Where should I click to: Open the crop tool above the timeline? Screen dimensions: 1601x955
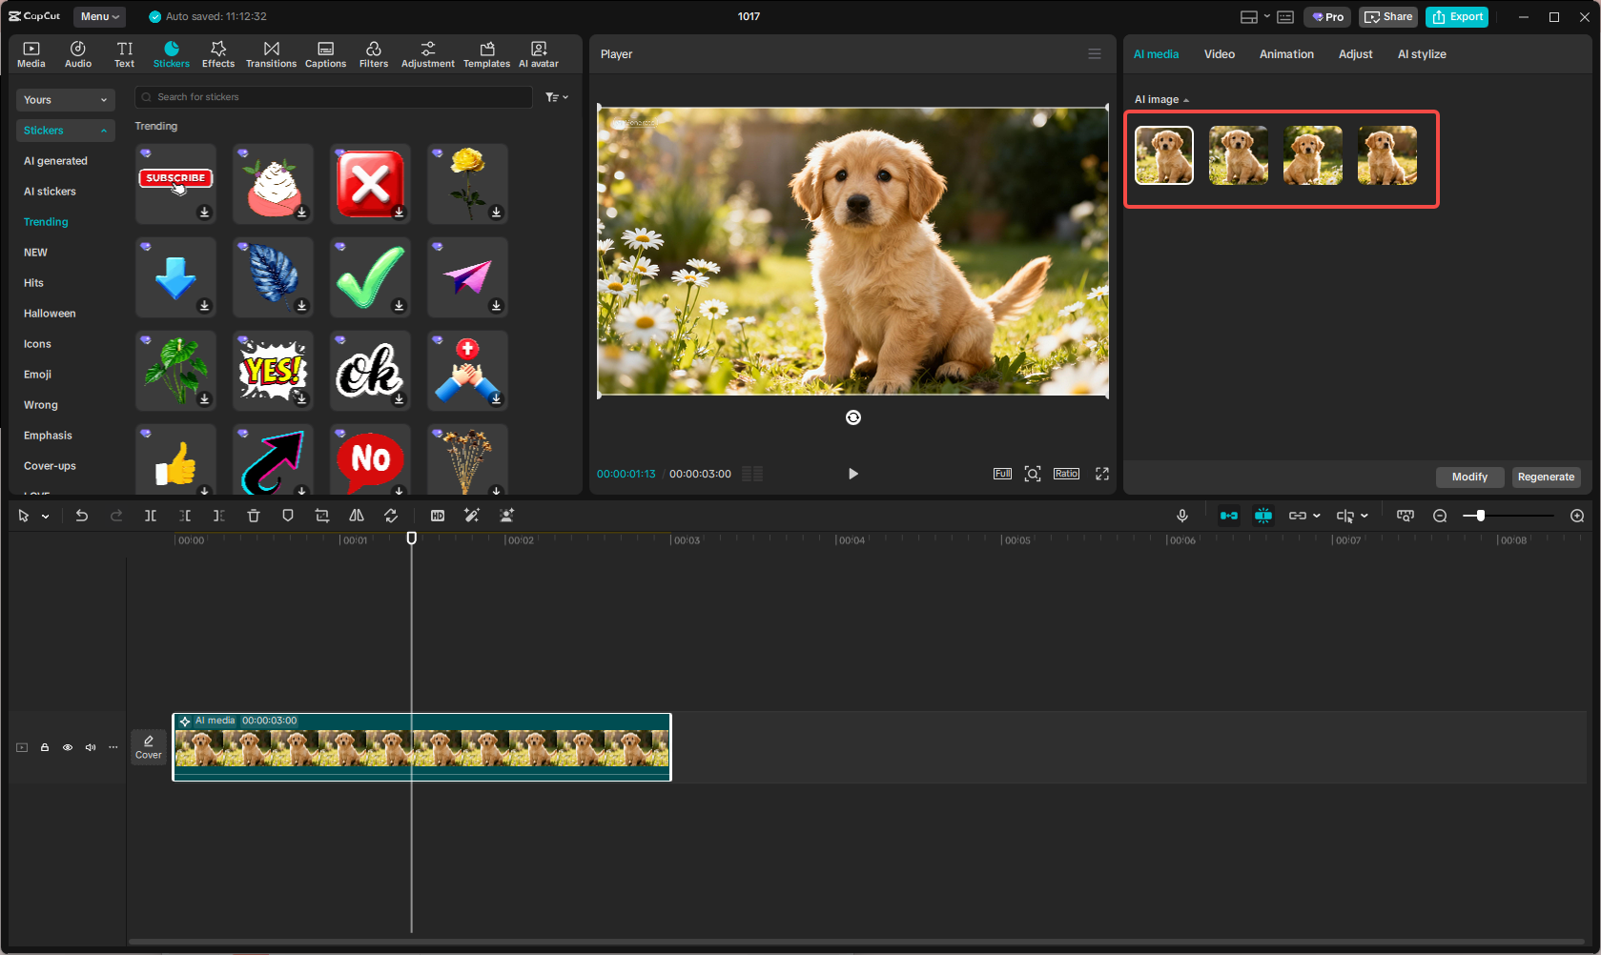tap(322, 516)
